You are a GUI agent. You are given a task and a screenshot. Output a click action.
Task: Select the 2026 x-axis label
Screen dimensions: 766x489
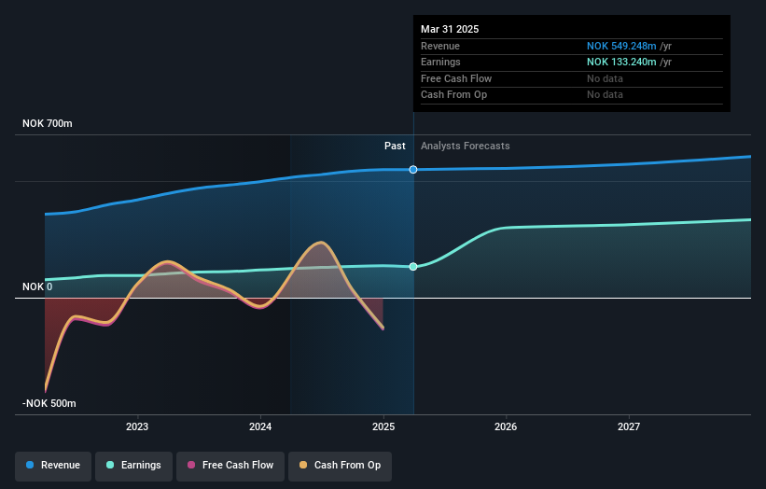(506, 427)
